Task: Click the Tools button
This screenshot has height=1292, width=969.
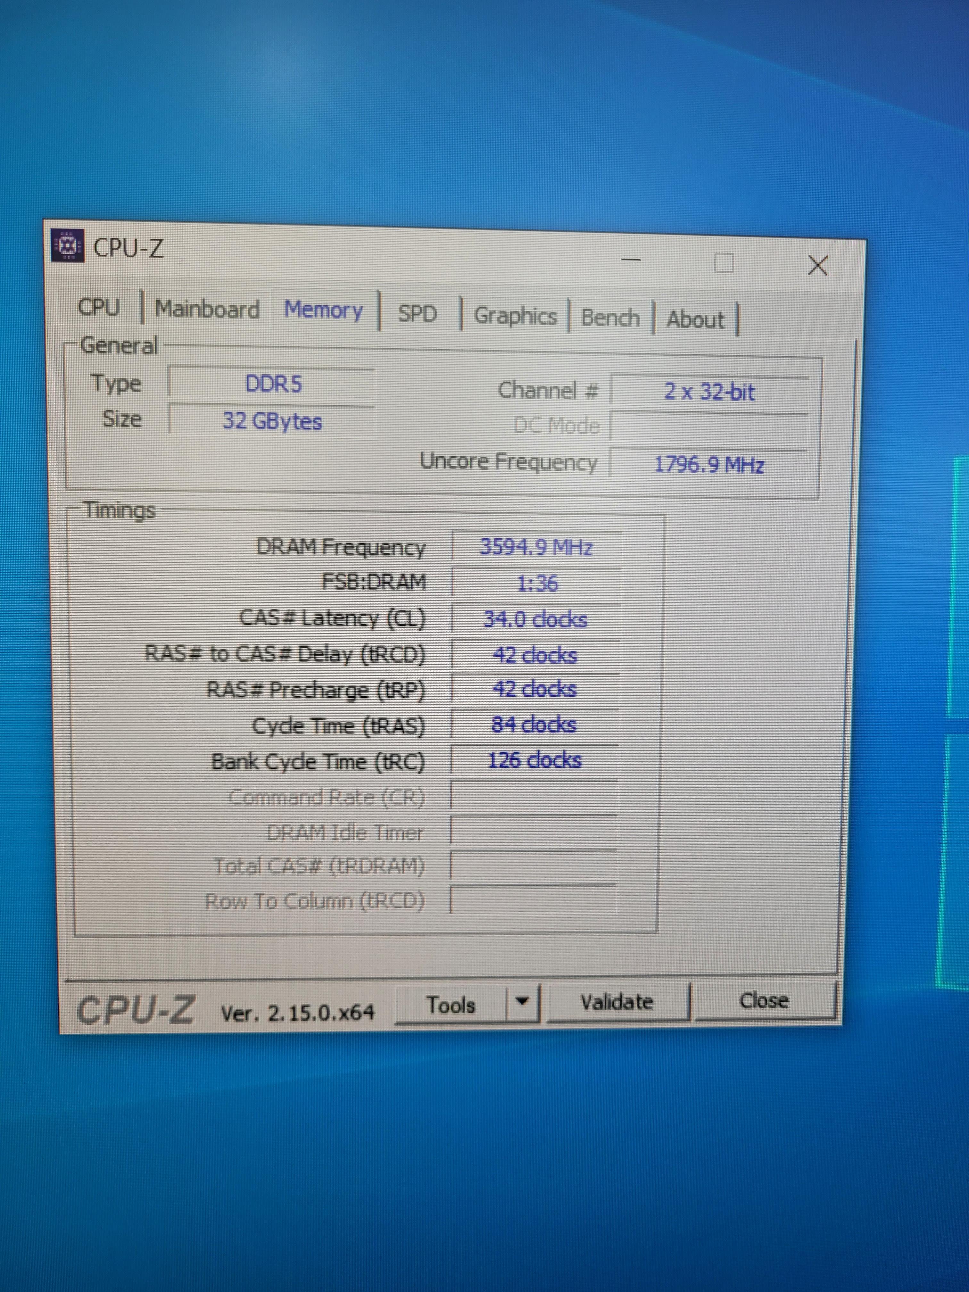Action: (x=450, y=1005)
